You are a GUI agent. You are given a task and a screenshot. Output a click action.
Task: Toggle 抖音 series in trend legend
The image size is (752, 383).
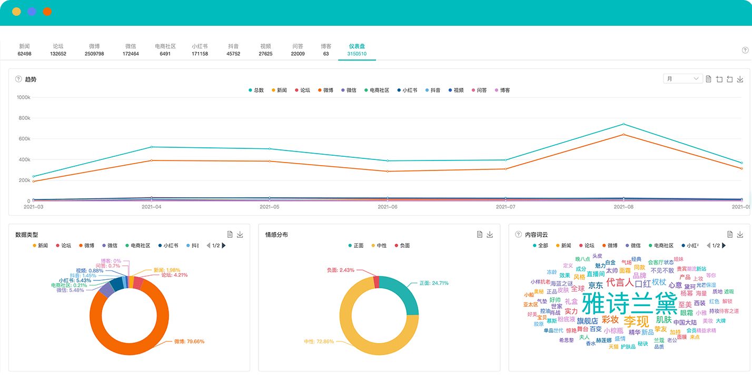(x=432, y=90)
